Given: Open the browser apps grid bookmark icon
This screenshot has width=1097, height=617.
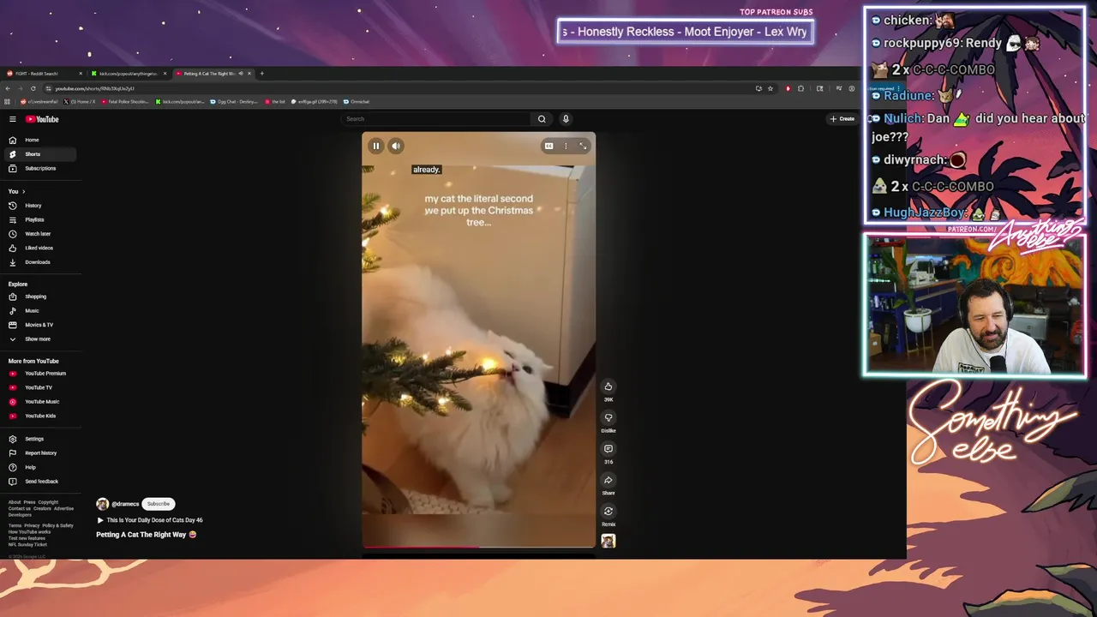Looking at the screenshot, I should tap(8, 101).
